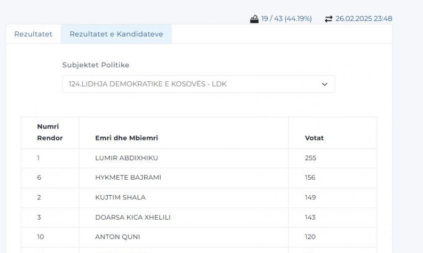The width and height of the screenshot is (423, 253).
Task: Click the Subjektet Politike label
Action: 96,65
